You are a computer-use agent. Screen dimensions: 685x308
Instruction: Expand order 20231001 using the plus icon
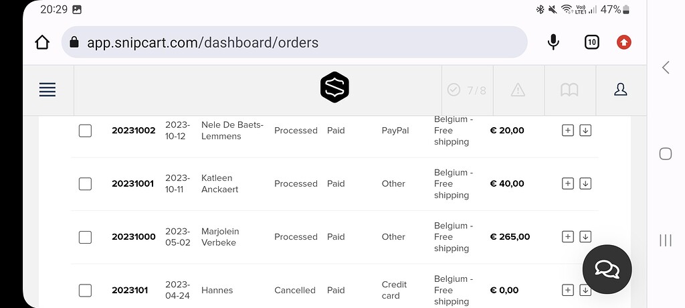567,183
